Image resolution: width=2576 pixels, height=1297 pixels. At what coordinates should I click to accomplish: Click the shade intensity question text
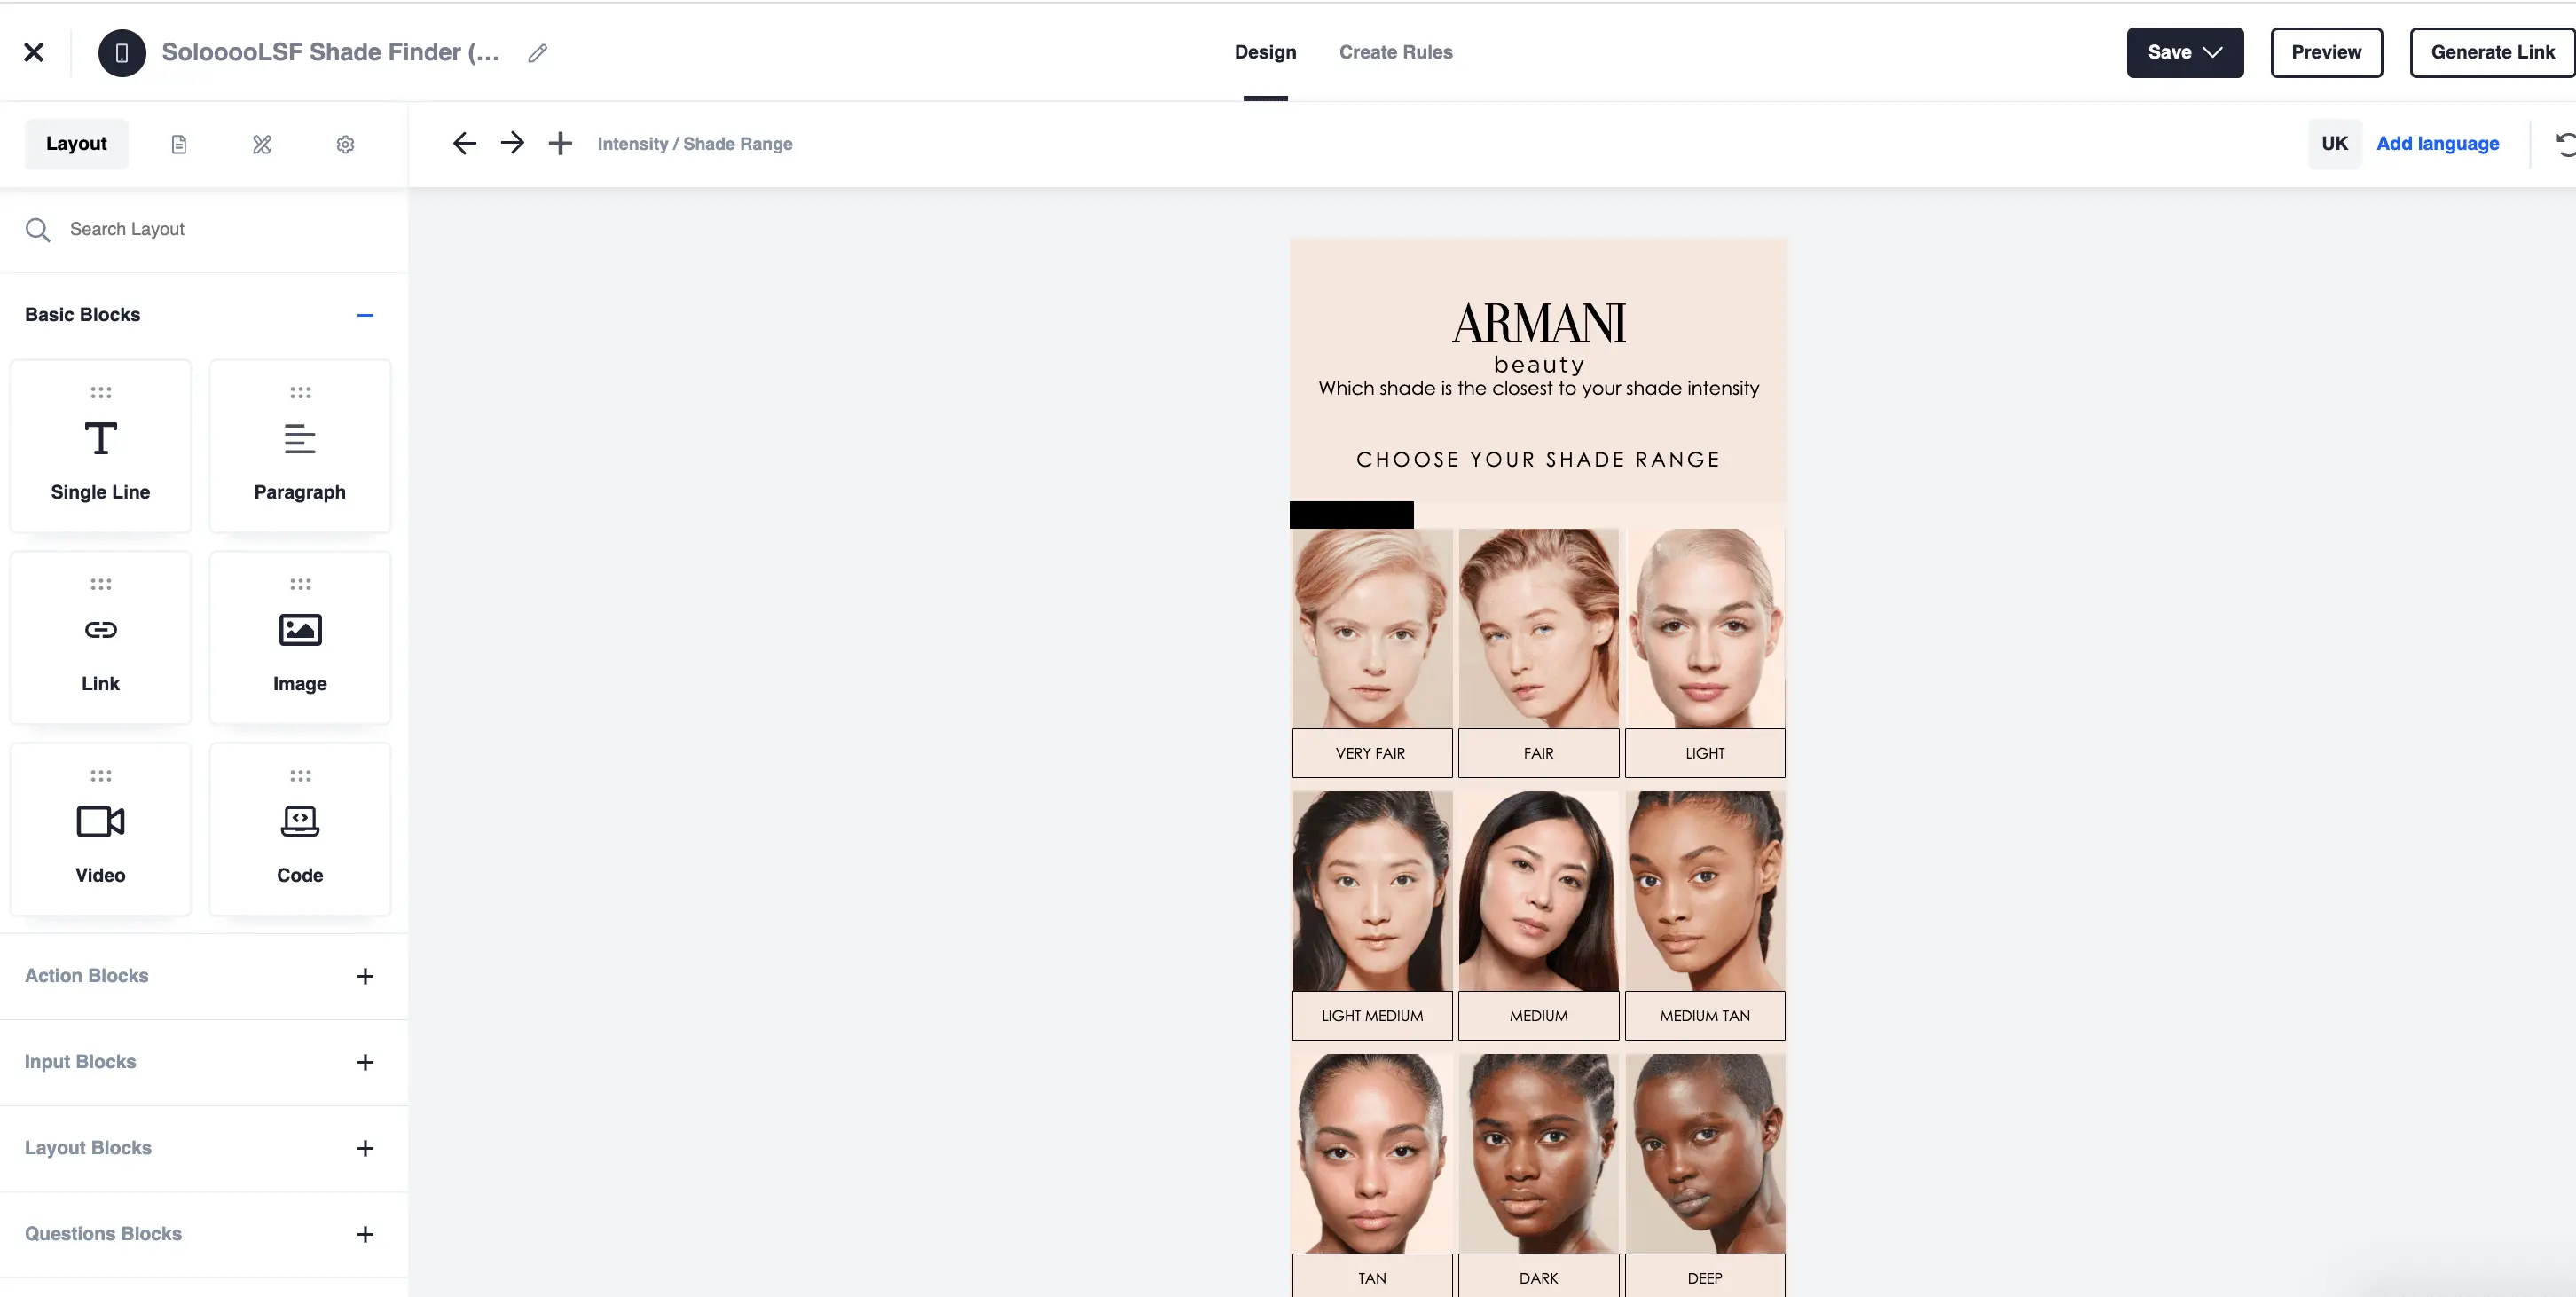[1538, 388]
